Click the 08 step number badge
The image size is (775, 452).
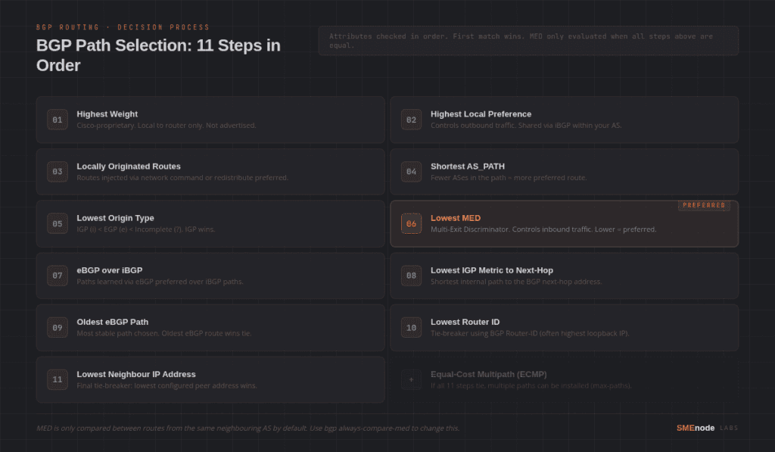(411, 276)
